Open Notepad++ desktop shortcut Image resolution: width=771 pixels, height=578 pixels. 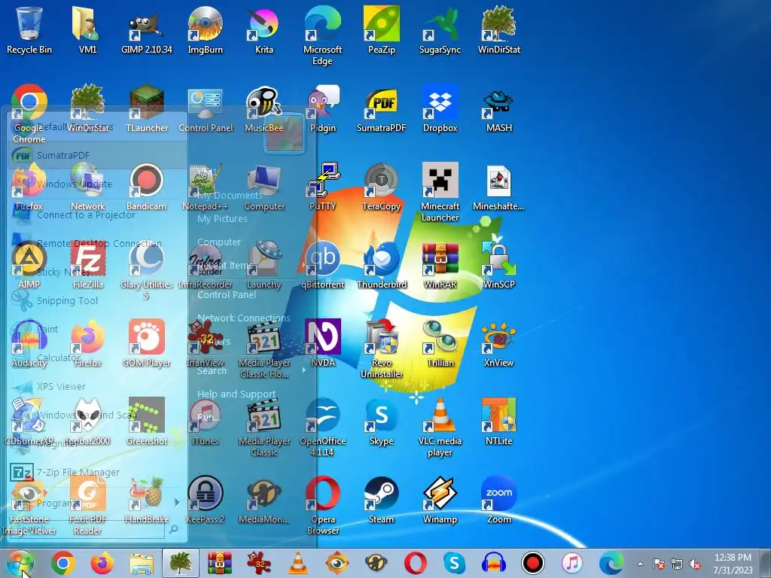click(205, 187)
